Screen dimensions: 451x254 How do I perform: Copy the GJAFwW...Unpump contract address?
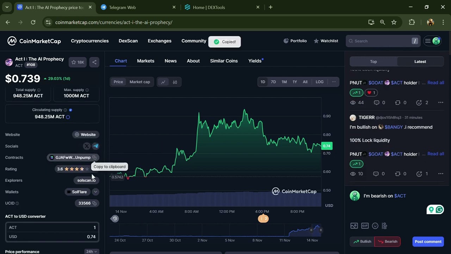[94, 158]
